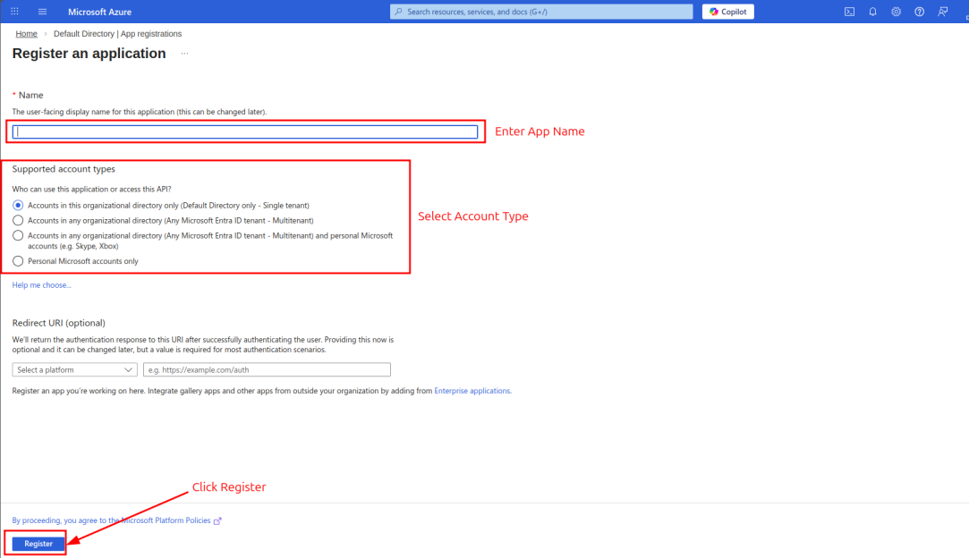969x558 pixels.
Task: Open the Azure app launcher grid icon
Action: pos(15,12)
